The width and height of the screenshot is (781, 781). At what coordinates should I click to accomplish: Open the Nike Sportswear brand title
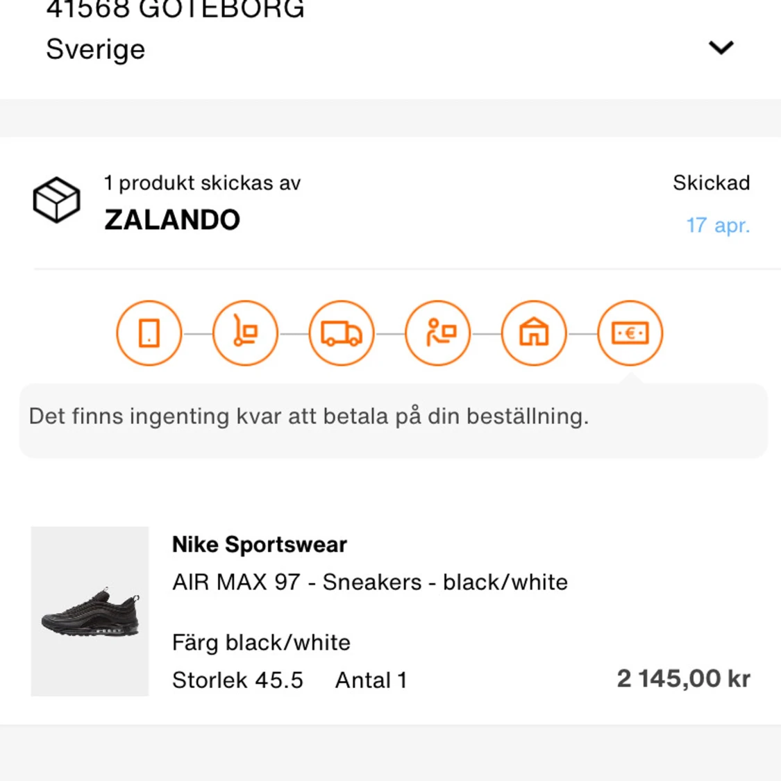[259, 545]
